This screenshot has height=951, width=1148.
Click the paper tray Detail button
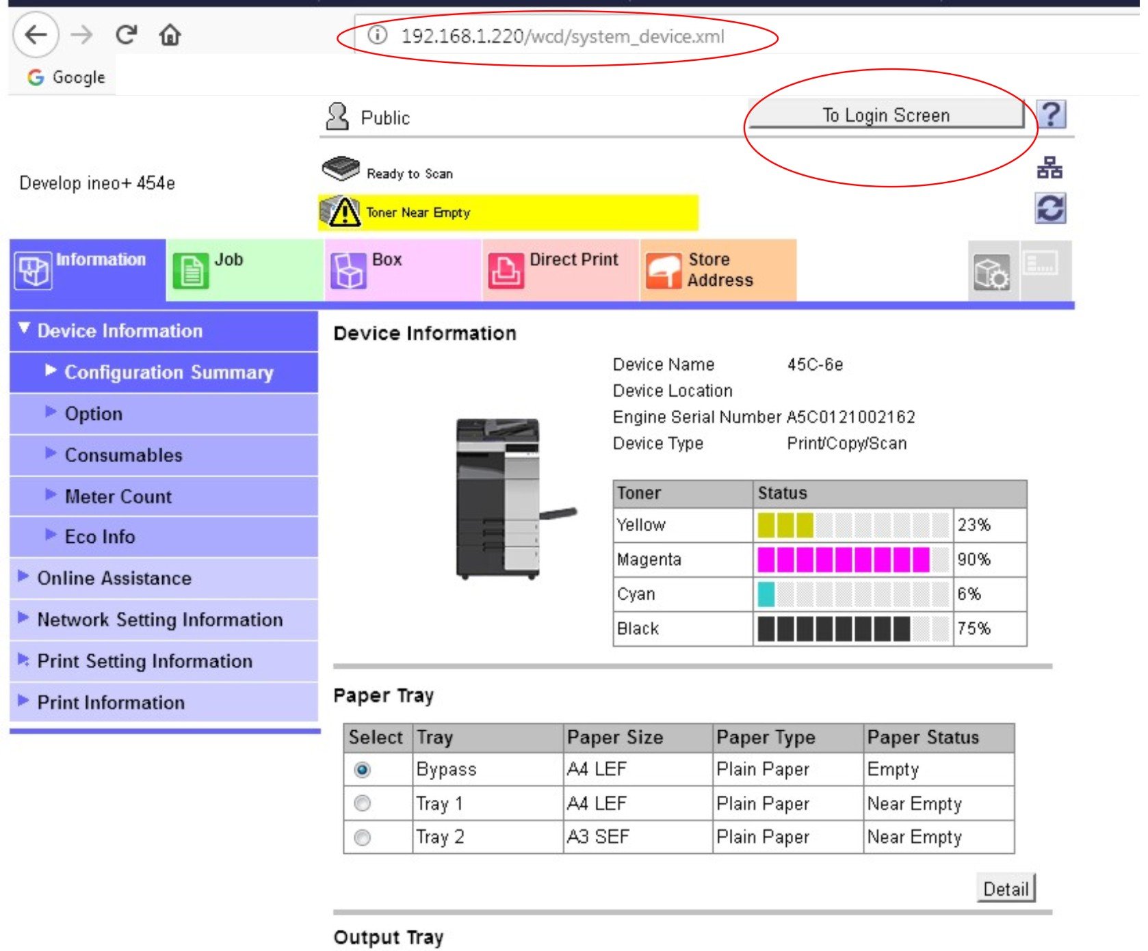tap(1006, 888)
